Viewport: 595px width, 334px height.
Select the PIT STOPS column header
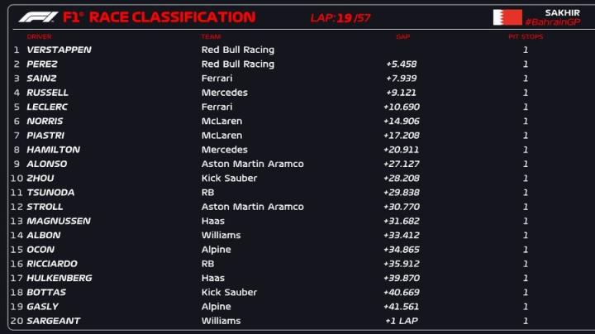coord(525,36)
